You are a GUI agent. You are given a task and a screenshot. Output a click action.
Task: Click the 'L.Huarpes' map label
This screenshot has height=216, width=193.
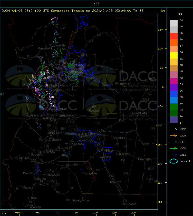(x=123, y=154)
